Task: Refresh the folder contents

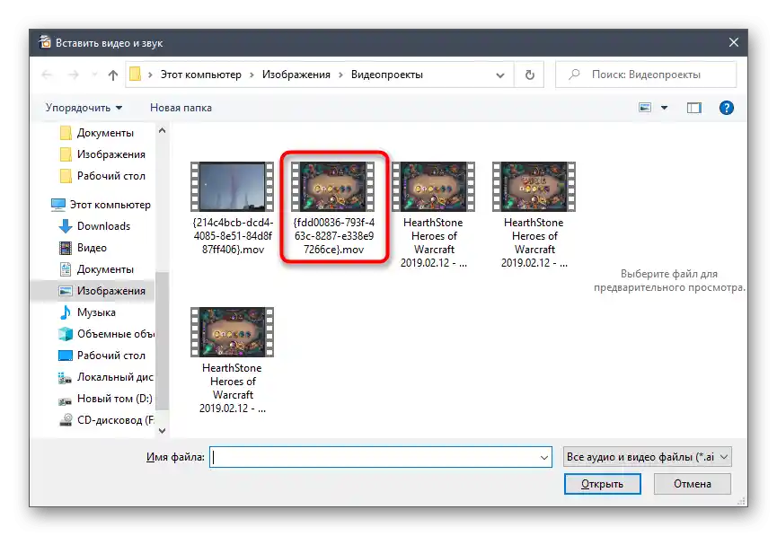Action: coord(530,75)
